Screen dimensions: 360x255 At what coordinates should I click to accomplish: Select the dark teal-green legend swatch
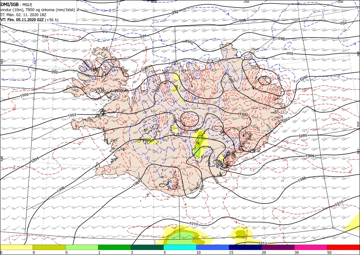(x=147, y=247)
